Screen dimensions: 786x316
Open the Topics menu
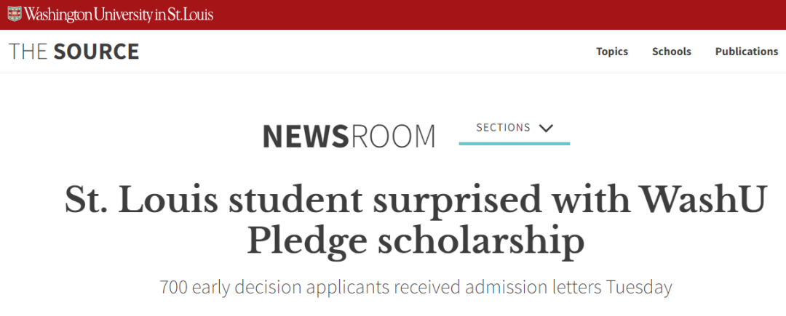click(x=612, y=52)
